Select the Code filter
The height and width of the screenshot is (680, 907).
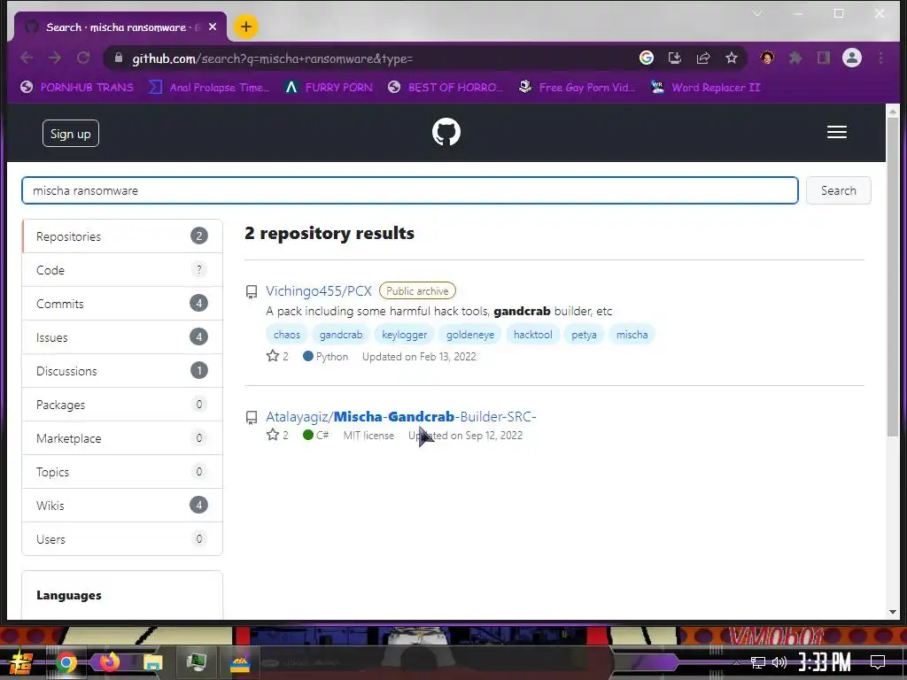click(x=122, y=270)
